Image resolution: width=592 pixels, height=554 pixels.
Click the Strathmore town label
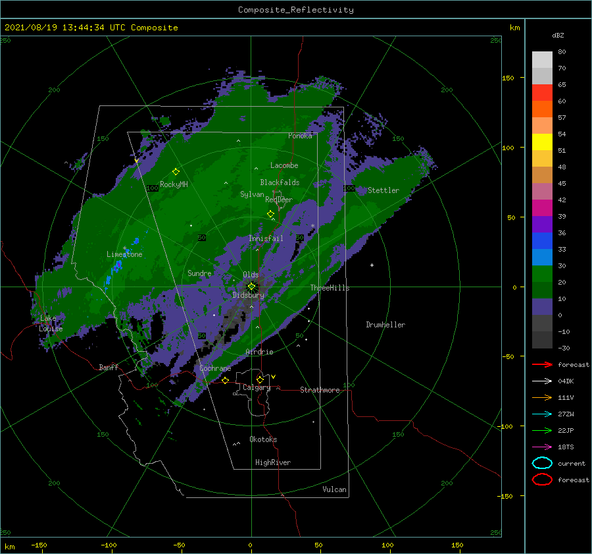[x=320, y=390]
